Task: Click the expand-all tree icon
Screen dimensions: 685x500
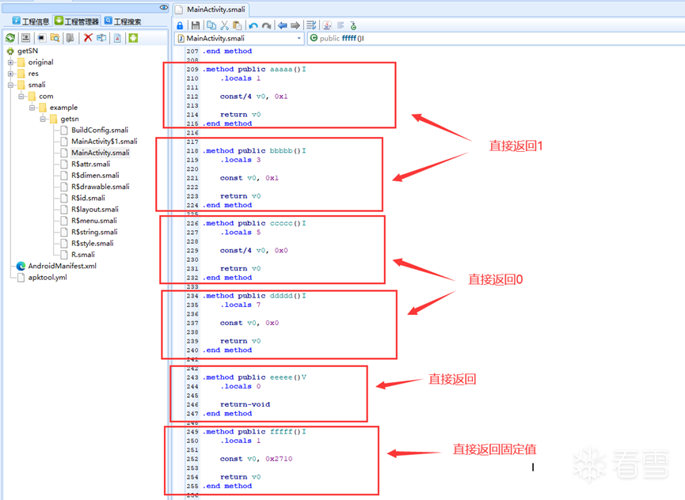Action: [x=26, y=38]
